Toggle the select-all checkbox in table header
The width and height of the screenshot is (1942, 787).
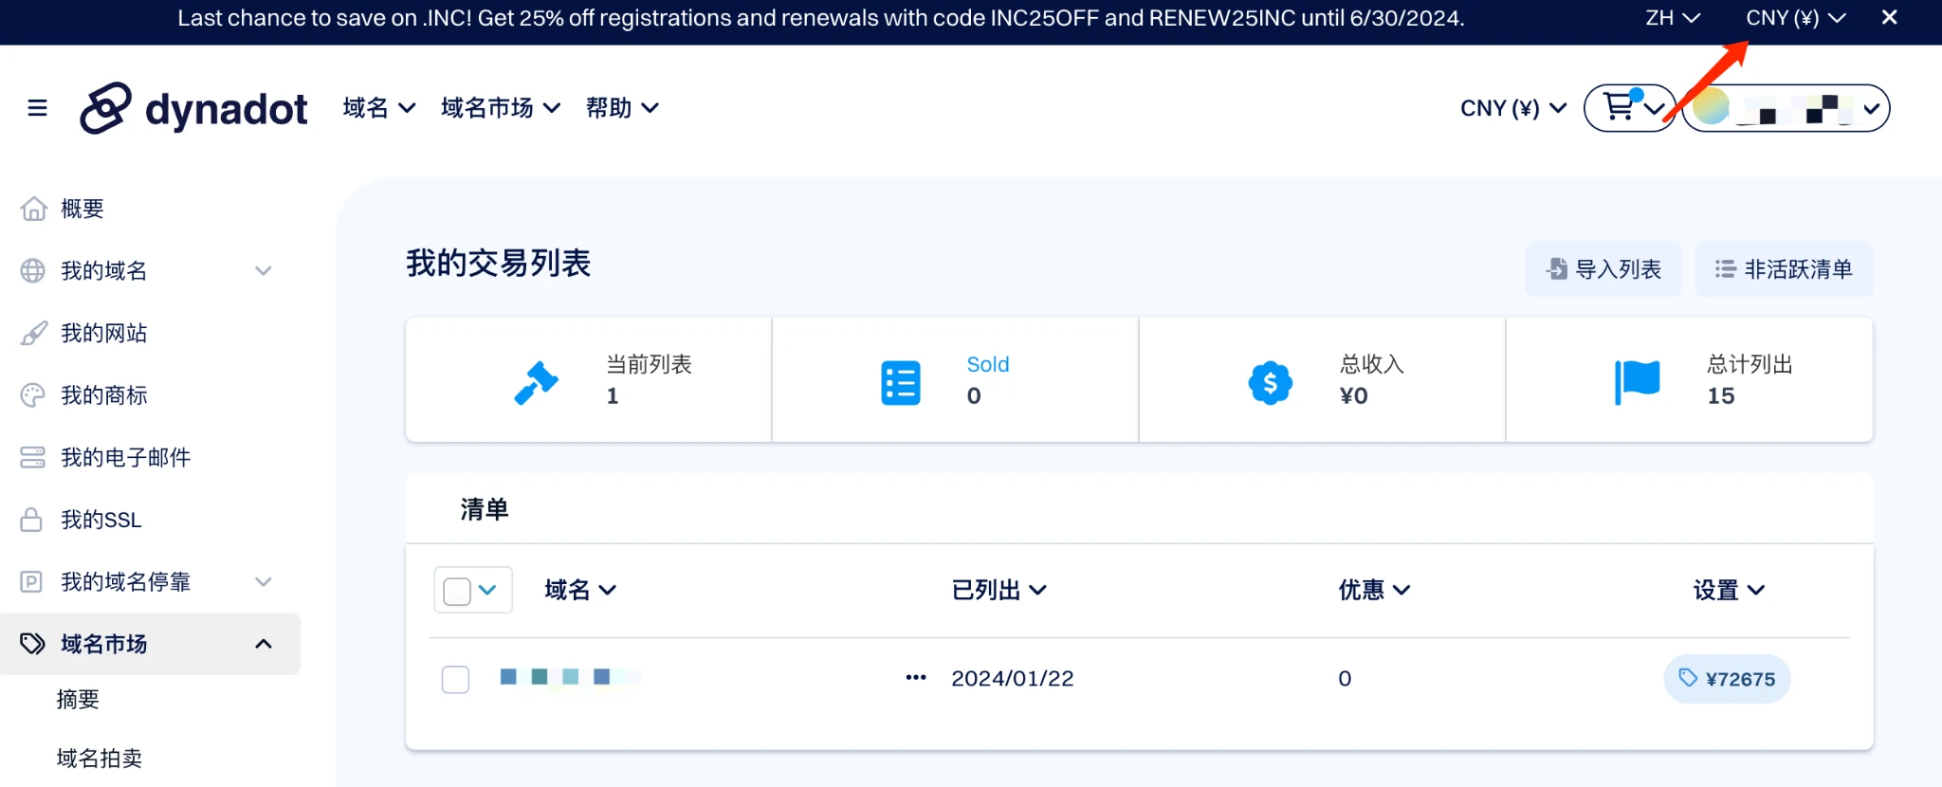[x=457, y=591]
